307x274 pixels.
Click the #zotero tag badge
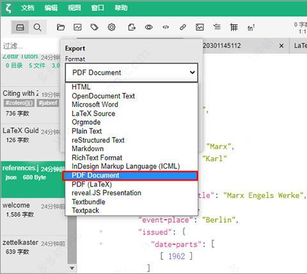point(19,103)
